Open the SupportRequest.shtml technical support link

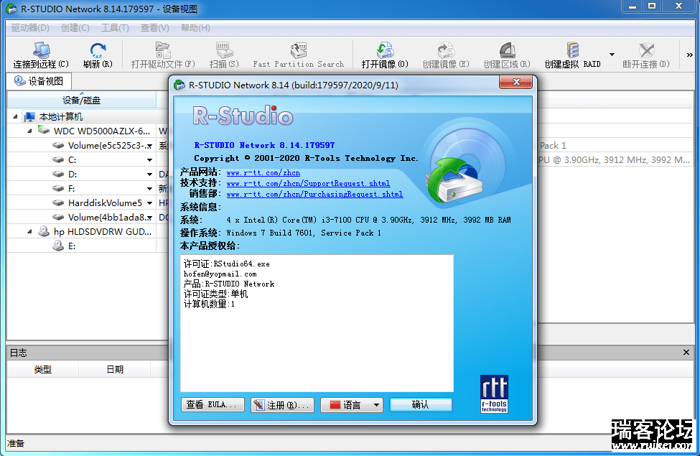pyautogui.click(x=308, y=184)
